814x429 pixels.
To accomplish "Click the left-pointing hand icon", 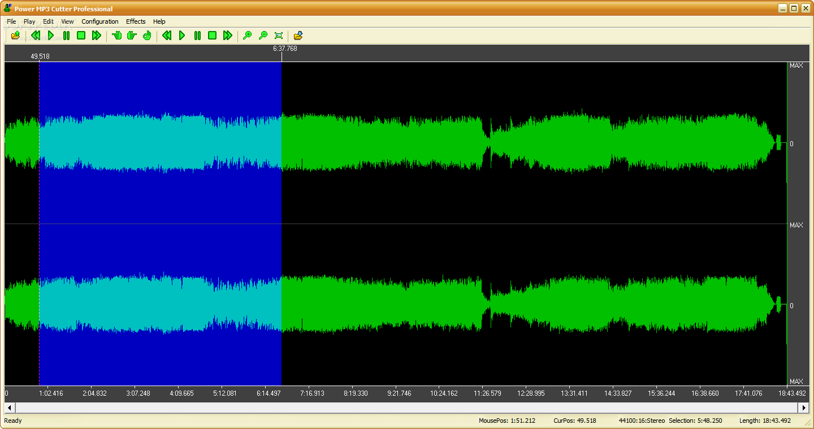I will click(x=117, y=36).
